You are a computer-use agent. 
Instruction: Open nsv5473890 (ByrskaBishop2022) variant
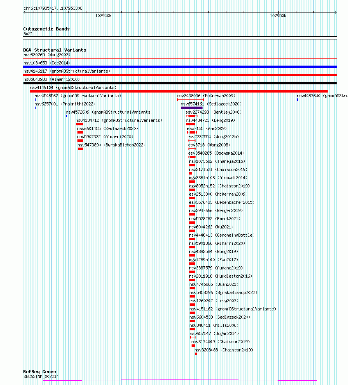[x=111, y=145]
